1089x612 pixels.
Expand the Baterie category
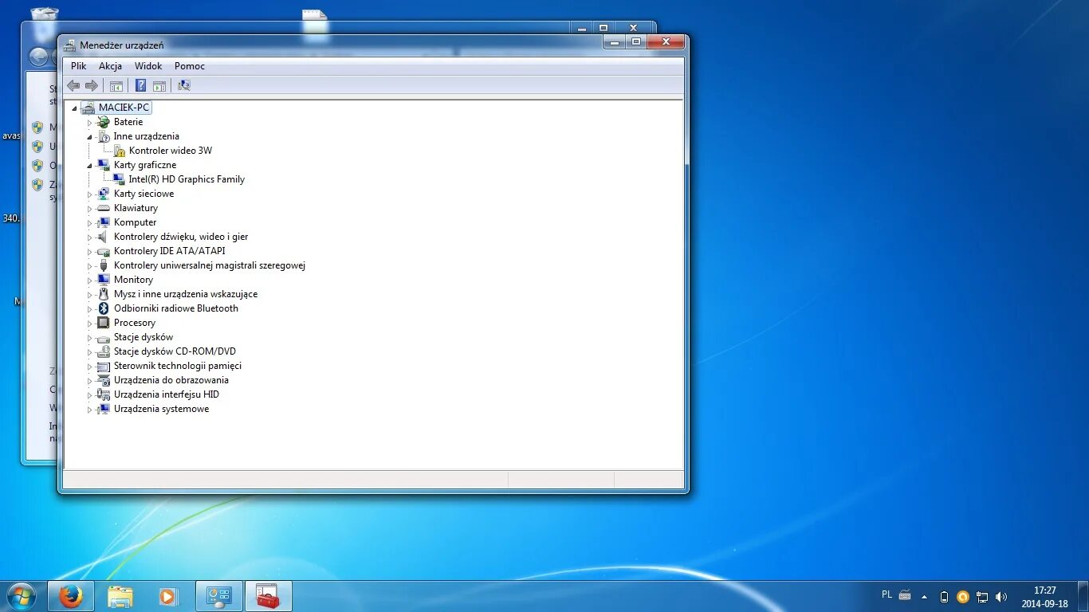[89, 122]
